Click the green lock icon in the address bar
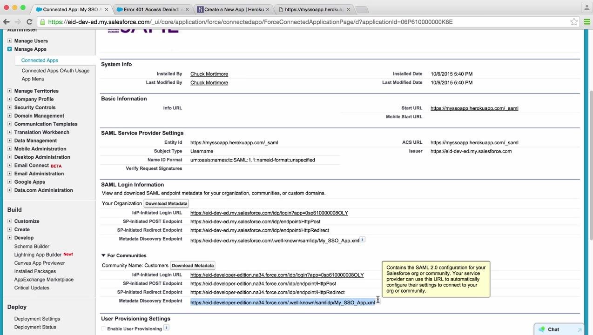 (x=43, y=22)
